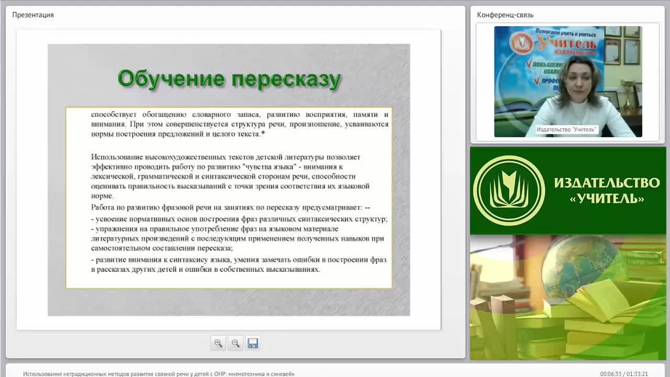Image resolution: width=670 pixels, height=377 pixels.
Task: Click the presenter webcam video
Action: [x=568, y=82]
